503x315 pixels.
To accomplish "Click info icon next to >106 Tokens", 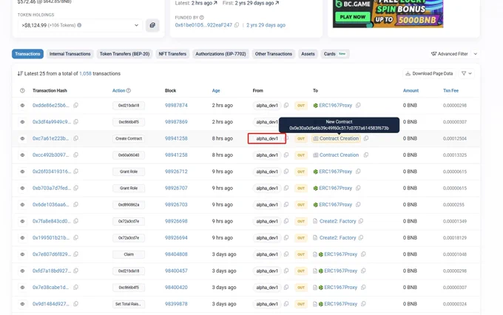I will pyautogui.click(x=79, y=25).
